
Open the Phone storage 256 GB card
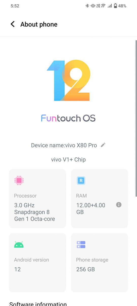(99, 263)
